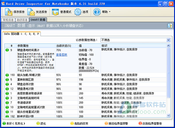
Task: Click yellow-green 退化 legend icon
Action: coord(38,123)
